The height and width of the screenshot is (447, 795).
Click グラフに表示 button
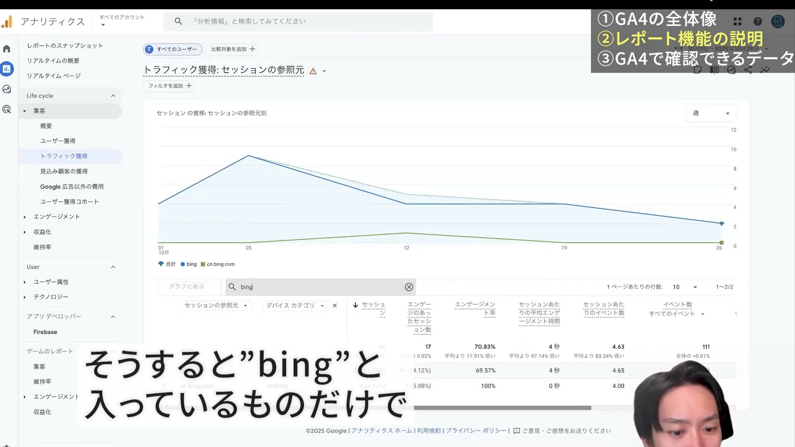186,287
